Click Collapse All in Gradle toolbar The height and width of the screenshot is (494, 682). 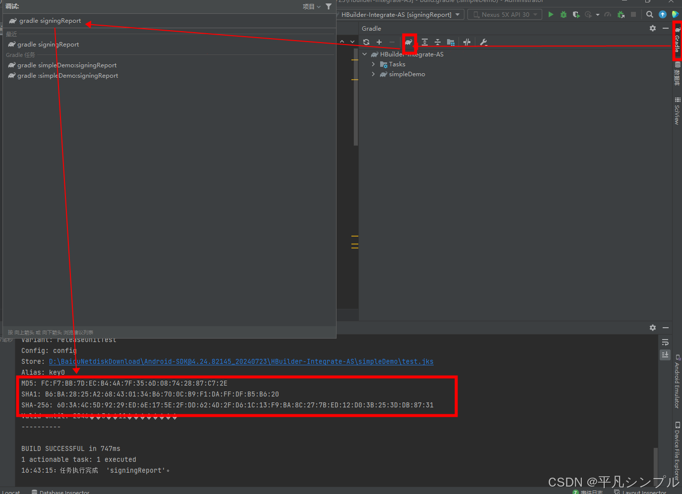(438, 42)
